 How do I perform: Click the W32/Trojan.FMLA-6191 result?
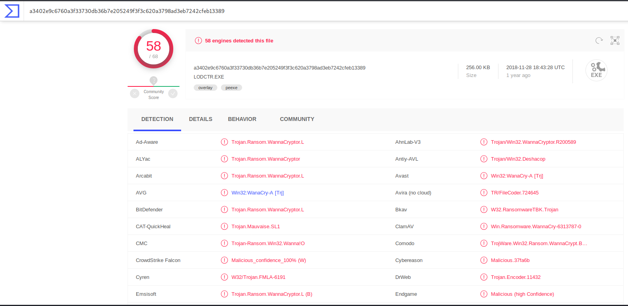(258, 277)
